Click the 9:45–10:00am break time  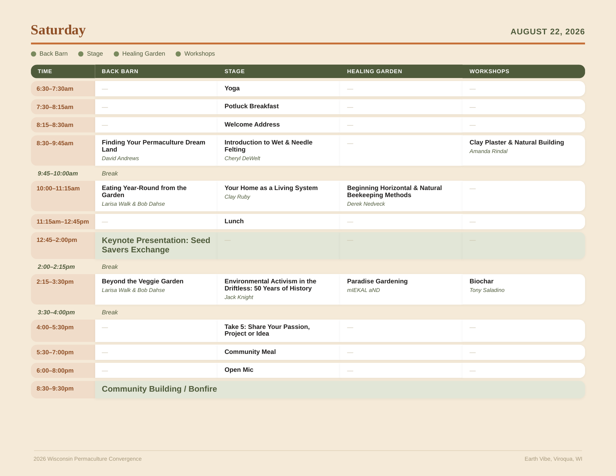point(58,173)
